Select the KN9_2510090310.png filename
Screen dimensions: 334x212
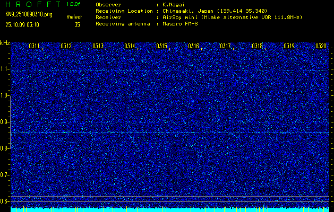click(29, 14)
